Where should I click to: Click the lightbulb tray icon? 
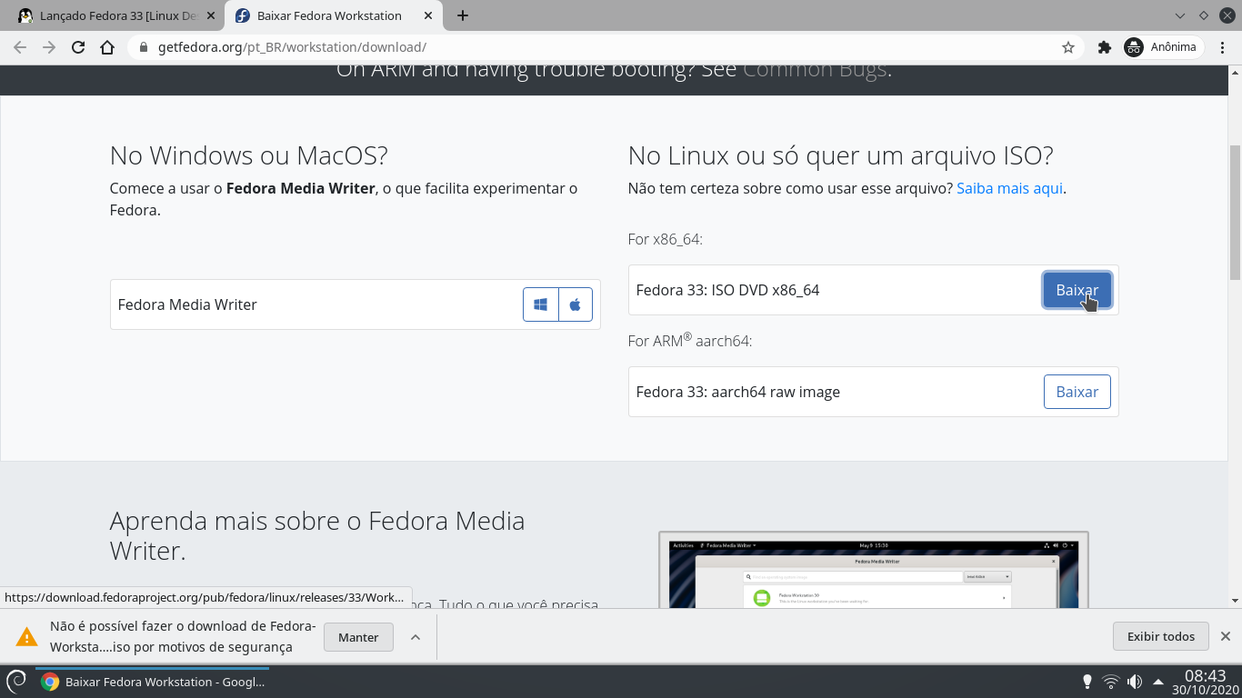(1087, 682)
